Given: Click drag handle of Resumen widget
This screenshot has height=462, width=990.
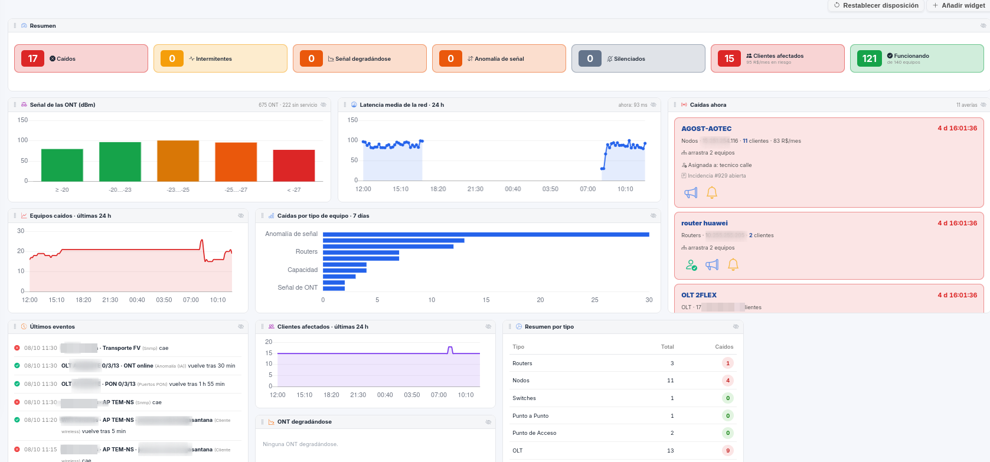Looking at the screenshot, I should pyautogui.click(x=15, y=26).
